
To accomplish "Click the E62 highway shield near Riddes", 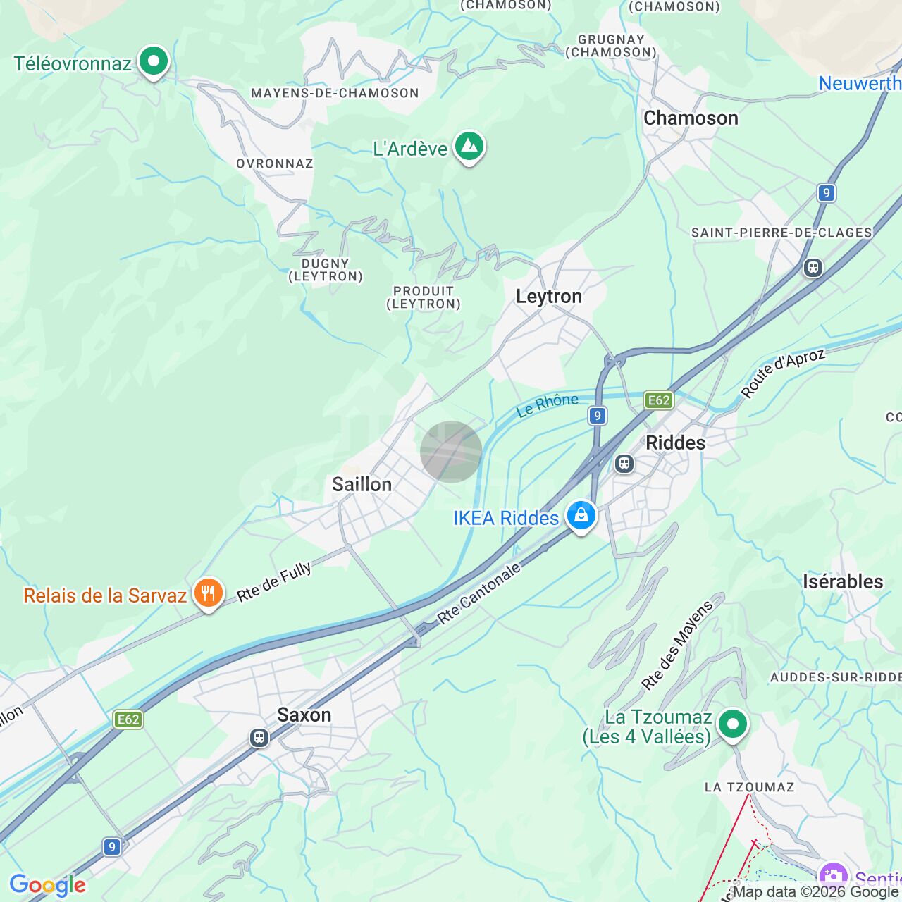I will pos(659,400).
